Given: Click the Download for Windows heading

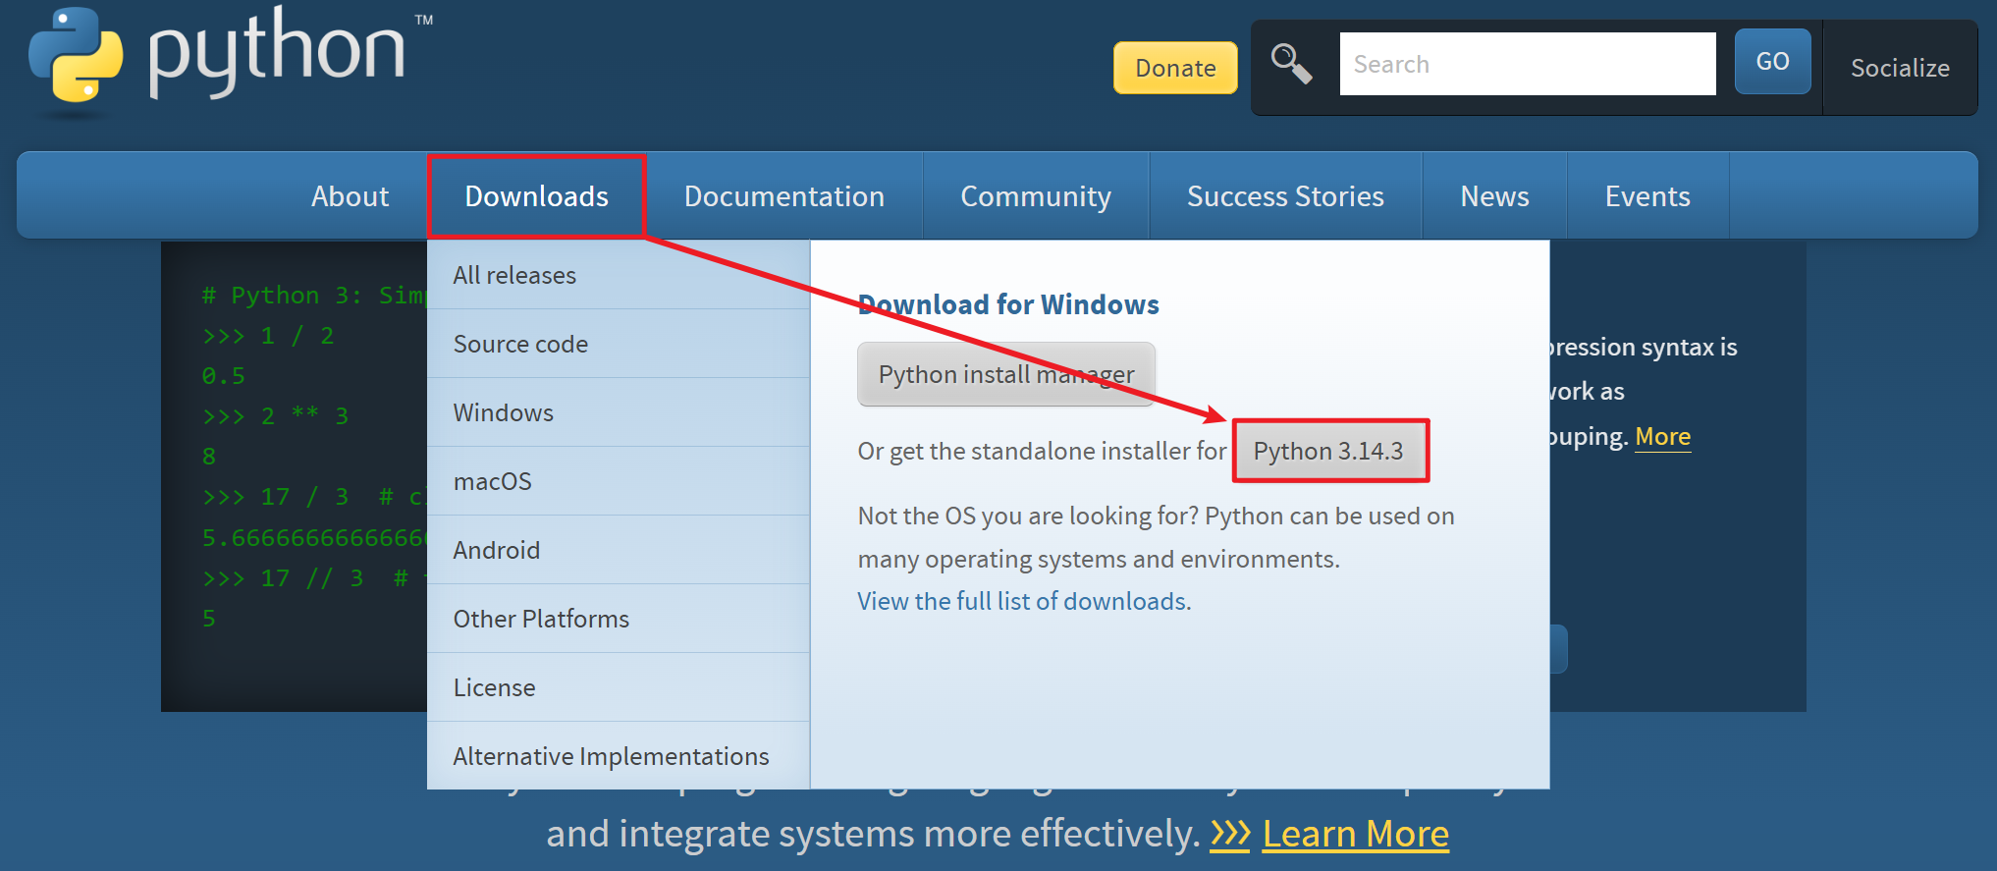Looking at the screenshot, I should (1008, 304).
